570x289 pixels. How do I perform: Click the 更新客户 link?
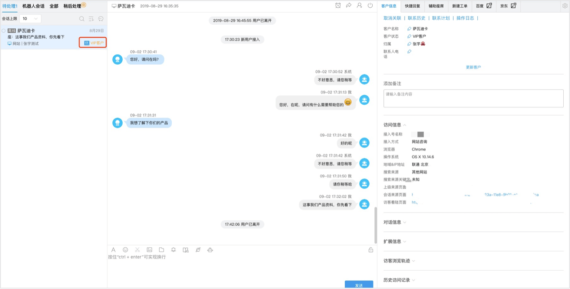click(473, 67)
